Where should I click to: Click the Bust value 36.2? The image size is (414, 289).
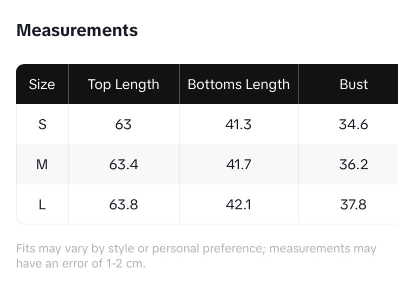(353, 164)
